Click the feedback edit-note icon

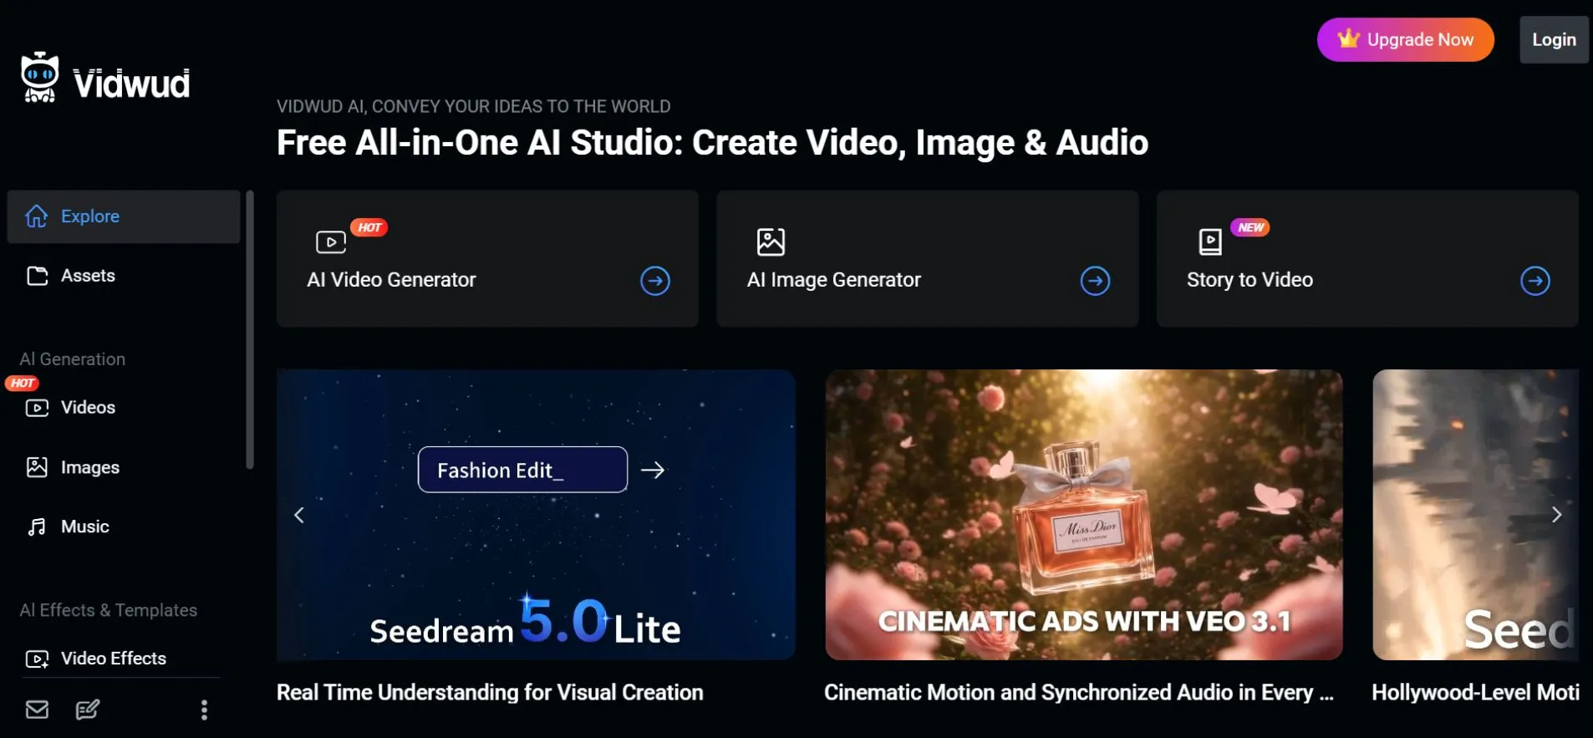(88, 710)
